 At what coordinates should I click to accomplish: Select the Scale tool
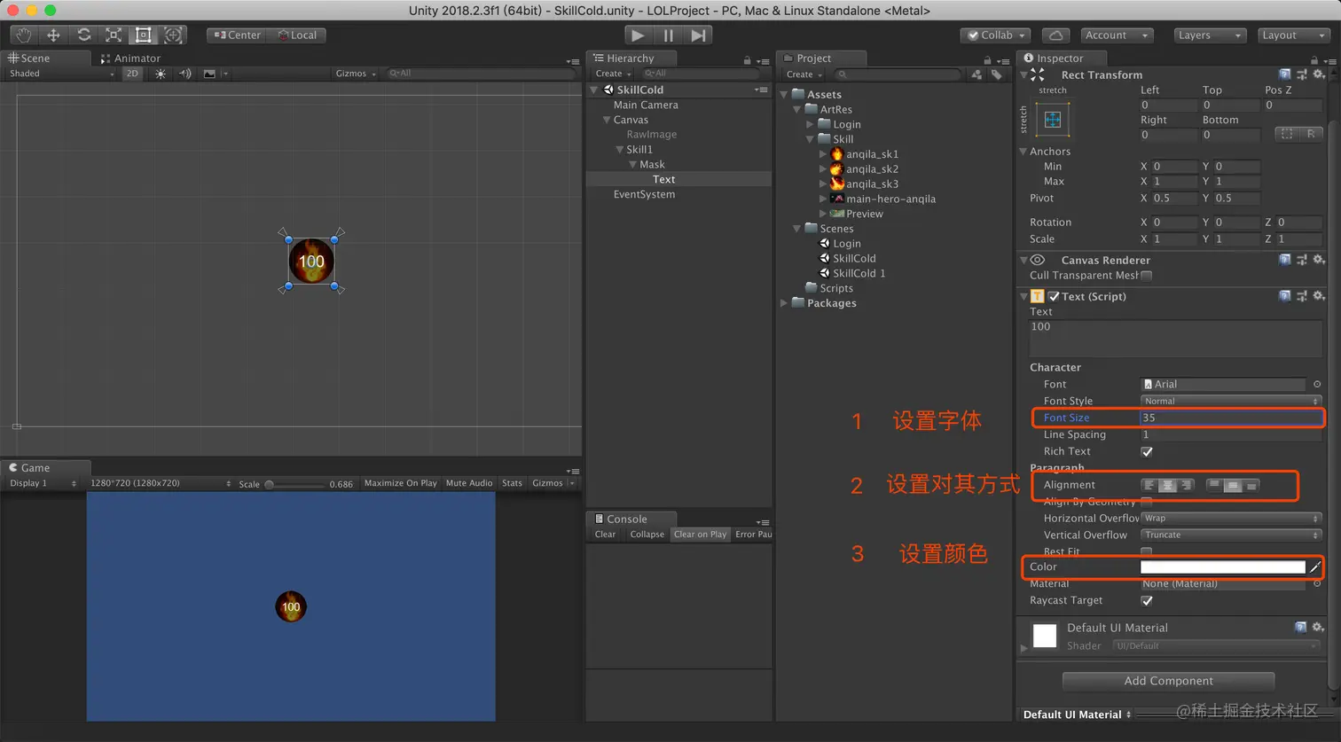click(x=114, y=35)
